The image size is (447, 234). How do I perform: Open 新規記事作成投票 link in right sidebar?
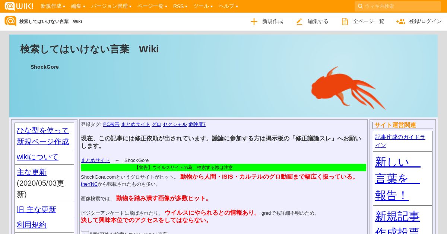(x=397, y=223)
